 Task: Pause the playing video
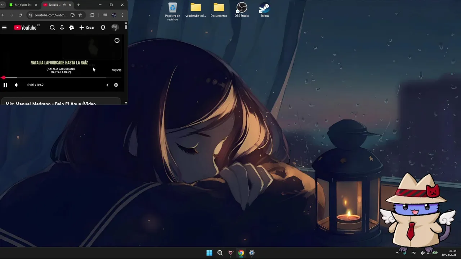tap(5, 85)
